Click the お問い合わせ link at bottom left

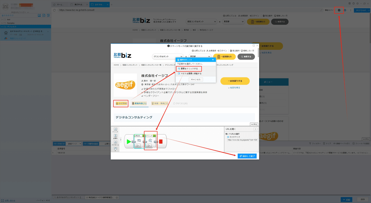9,200
